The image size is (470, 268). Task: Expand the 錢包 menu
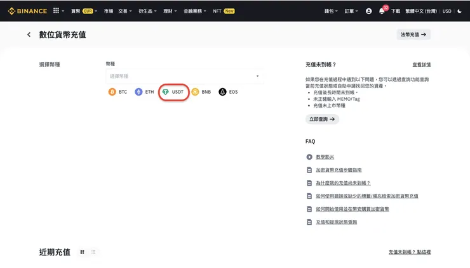point(331,11)
